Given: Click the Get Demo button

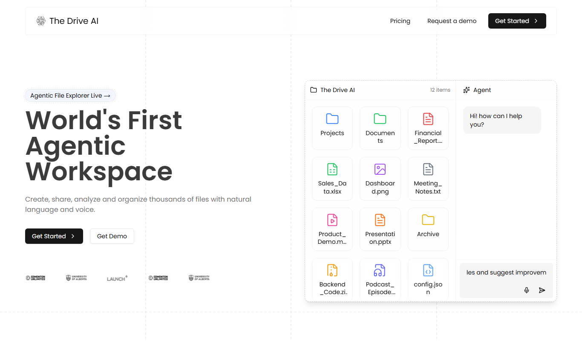Looking at the screenshot, I should [x=112, y=236].
